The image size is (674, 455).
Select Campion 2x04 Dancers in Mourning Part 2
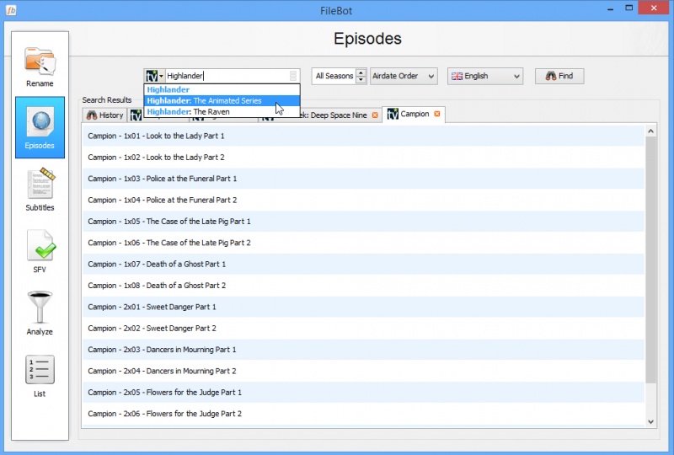(363, 371)
